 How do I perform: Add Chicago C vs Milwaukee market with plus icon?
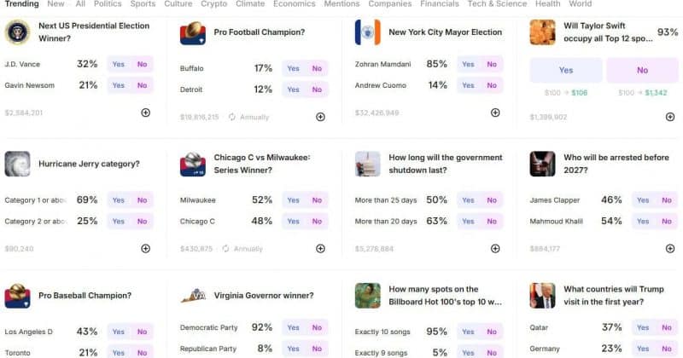[x=321, y=248]
